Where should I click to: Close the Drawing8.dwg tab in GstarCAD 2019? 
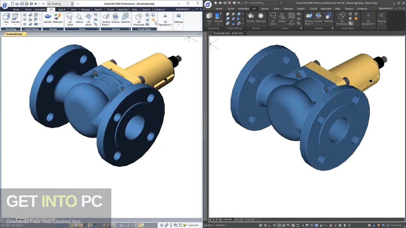(26, 34)
